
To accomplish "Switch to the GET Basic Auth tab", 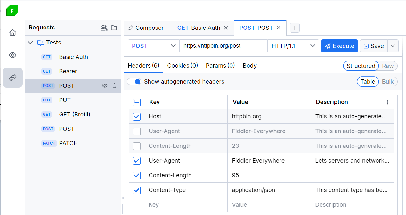I will 199,28.
